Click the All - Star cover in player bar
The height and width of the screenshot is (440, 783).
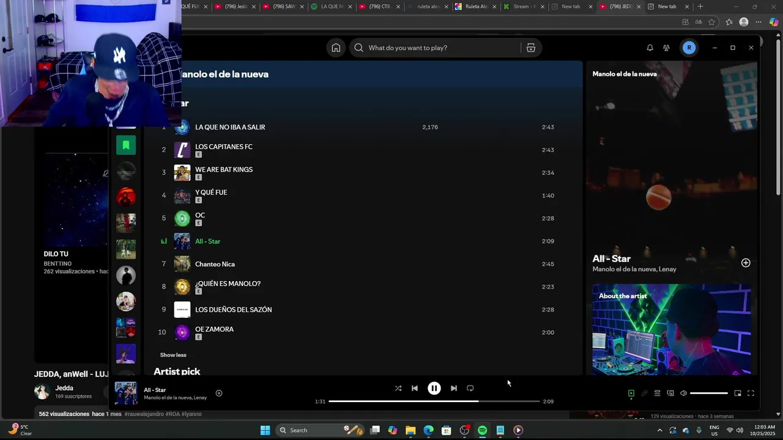(126, 394)
